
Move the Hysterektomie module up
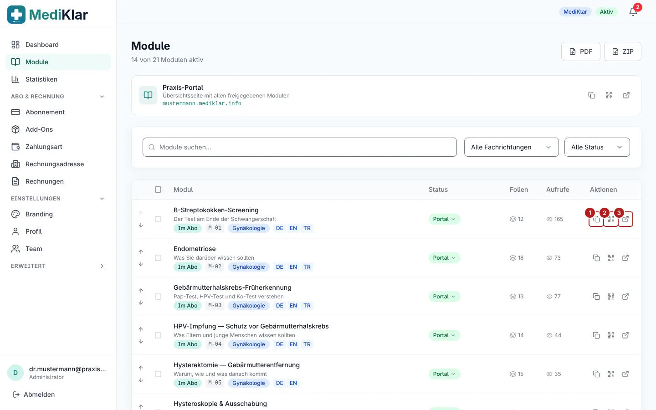coord(141,368)
